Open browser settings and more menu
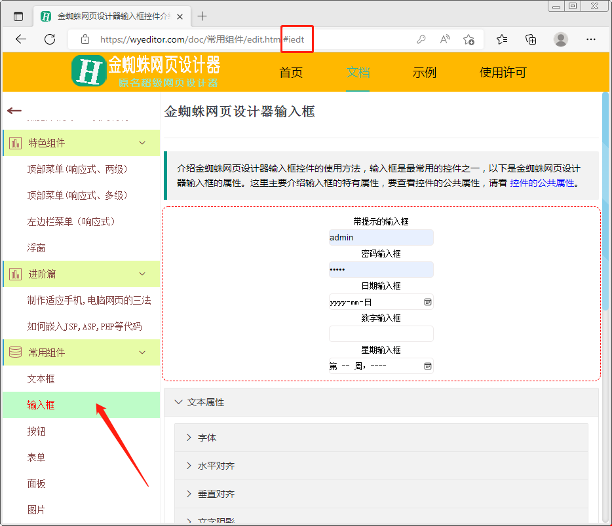The image size is (612, 526). tap(591, 39)
